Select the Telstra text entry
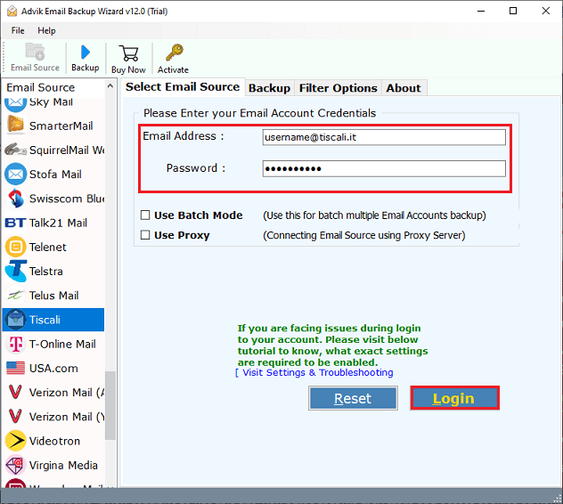This screenshot has width=563, height=504. click(x=46, y=271)
